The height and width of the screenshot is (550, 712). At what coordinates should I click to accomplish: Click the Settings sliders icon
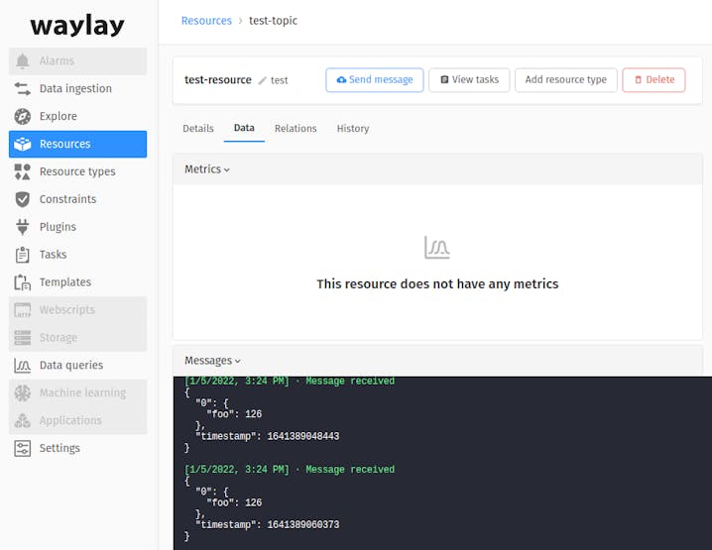pyautogui.click(x=22, y=448)
